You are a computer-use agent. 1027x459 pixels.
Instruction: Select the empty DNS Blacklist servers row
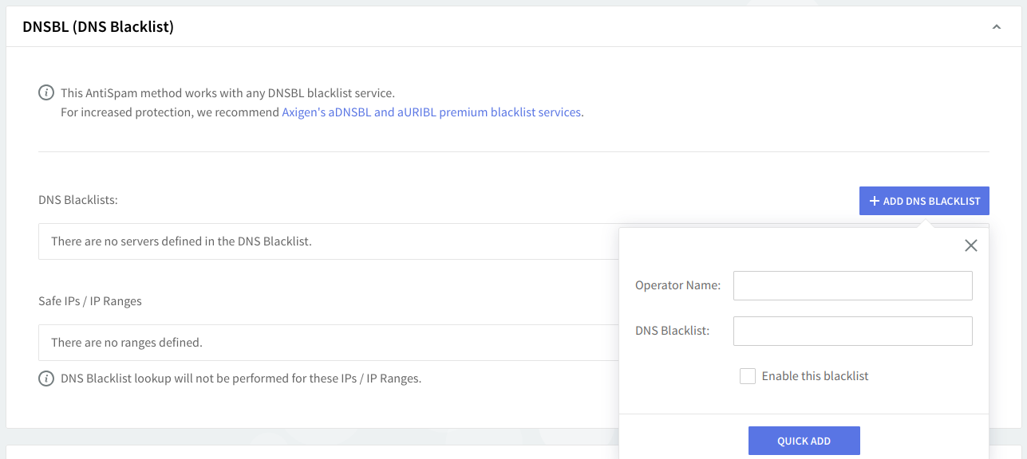pos(319,241)
